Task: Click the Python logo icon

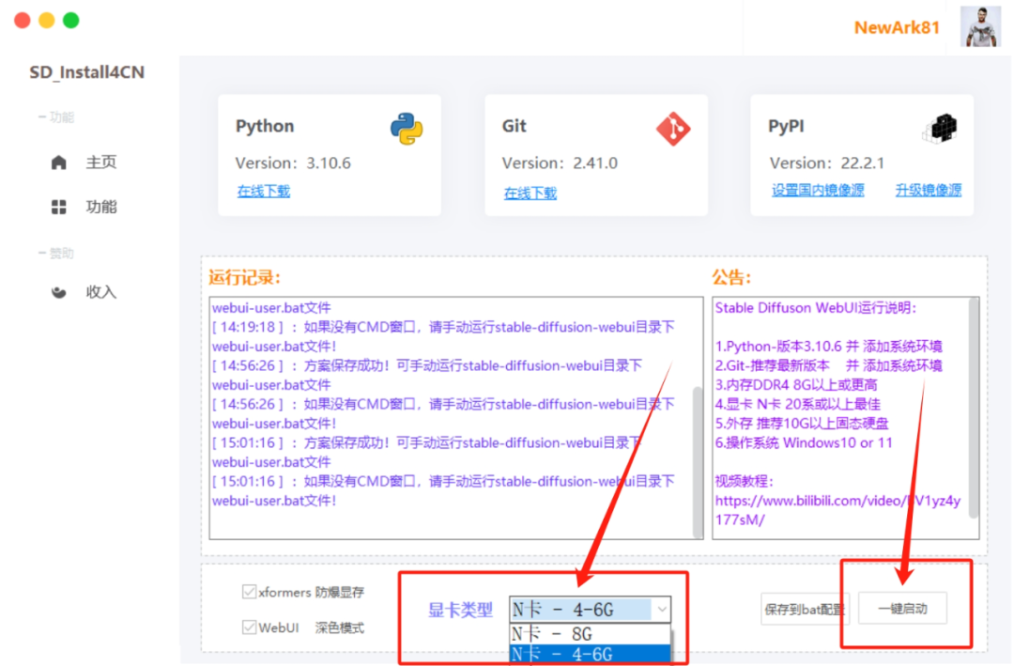Action: [407, 128]
